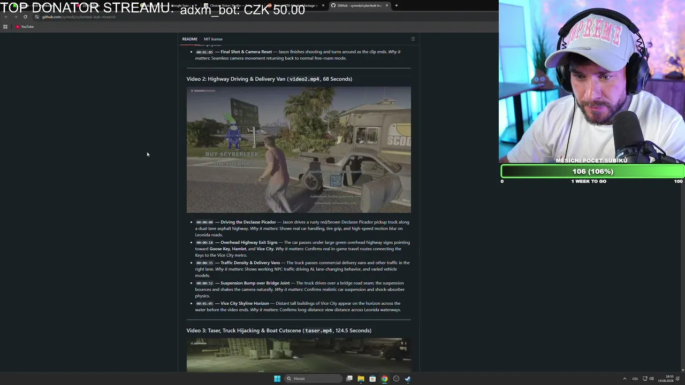685x385 pixels.
Task: Open the YouTube bookmark
Action: coord(25,27)
